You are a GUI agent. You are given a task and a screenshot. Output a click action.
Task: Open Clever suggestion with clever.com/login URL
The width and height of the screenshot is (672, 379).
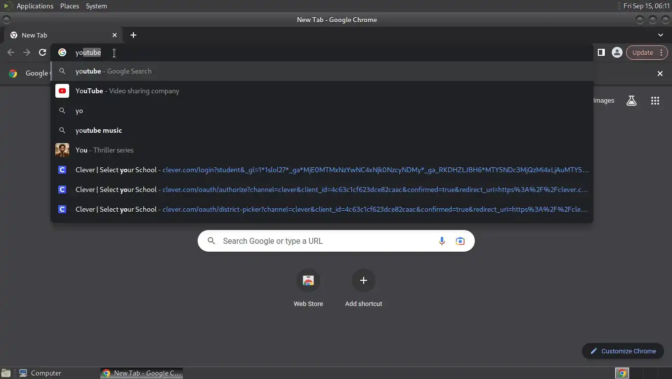coord(322,170)
